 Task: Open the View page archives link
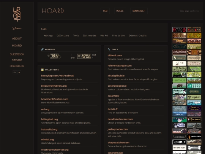189,11
